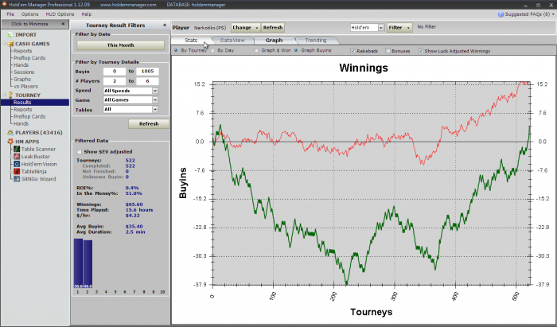
Task: Expand the Suggested FAQs dropdown arrow
Action: (x=553, y=14)
